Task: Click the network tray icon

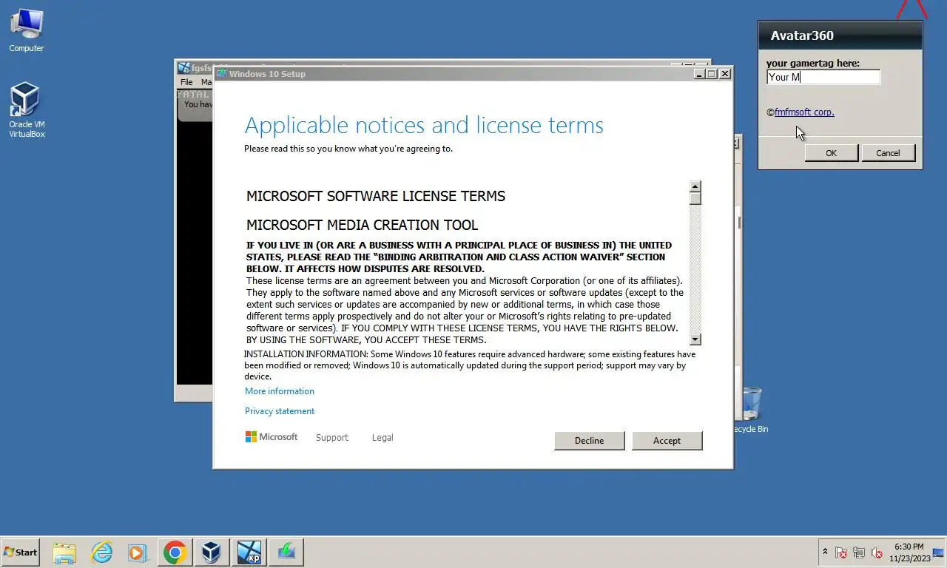Action: (859, 552)
